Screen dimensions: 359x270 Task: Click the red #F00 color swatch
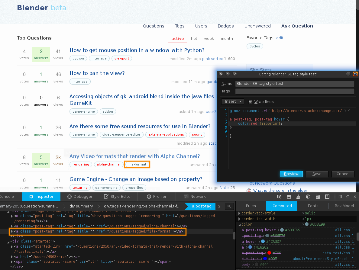269,253
